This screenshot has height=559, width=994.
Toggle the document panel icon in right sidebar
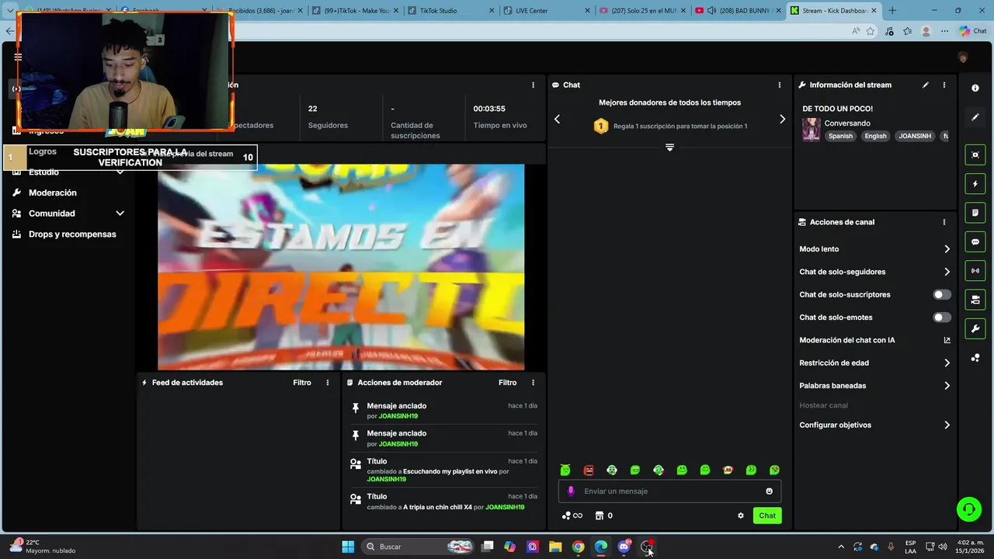pos(975,213)
